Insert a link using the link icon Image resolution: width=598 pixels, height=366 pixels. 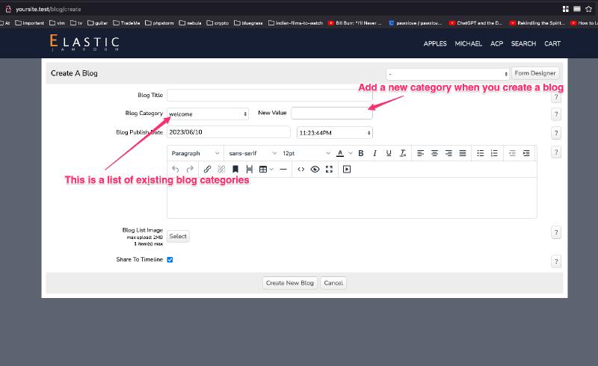click(x=207, y=170)
